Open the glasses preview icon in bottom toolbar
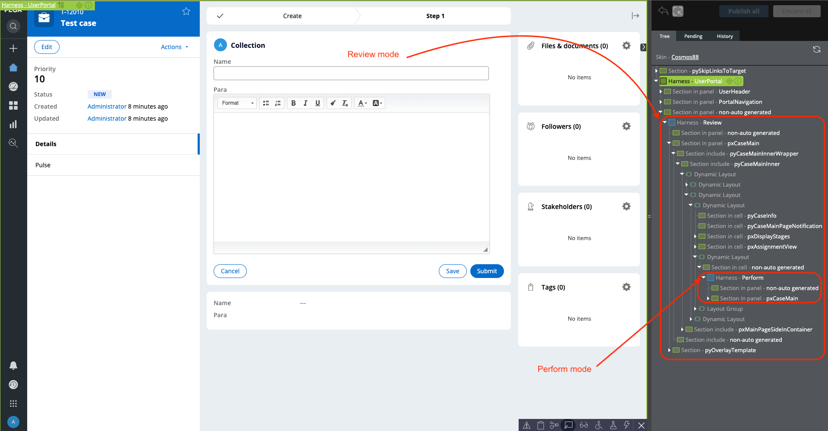 (x=584, y=425)
